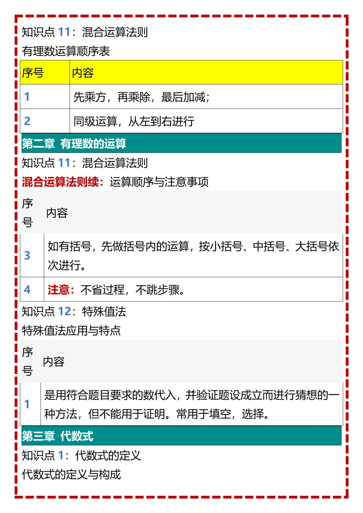Click the line '代数式的定义与构成'
The width and height of the screenshot is (363, 513).
tap(71, 474)
